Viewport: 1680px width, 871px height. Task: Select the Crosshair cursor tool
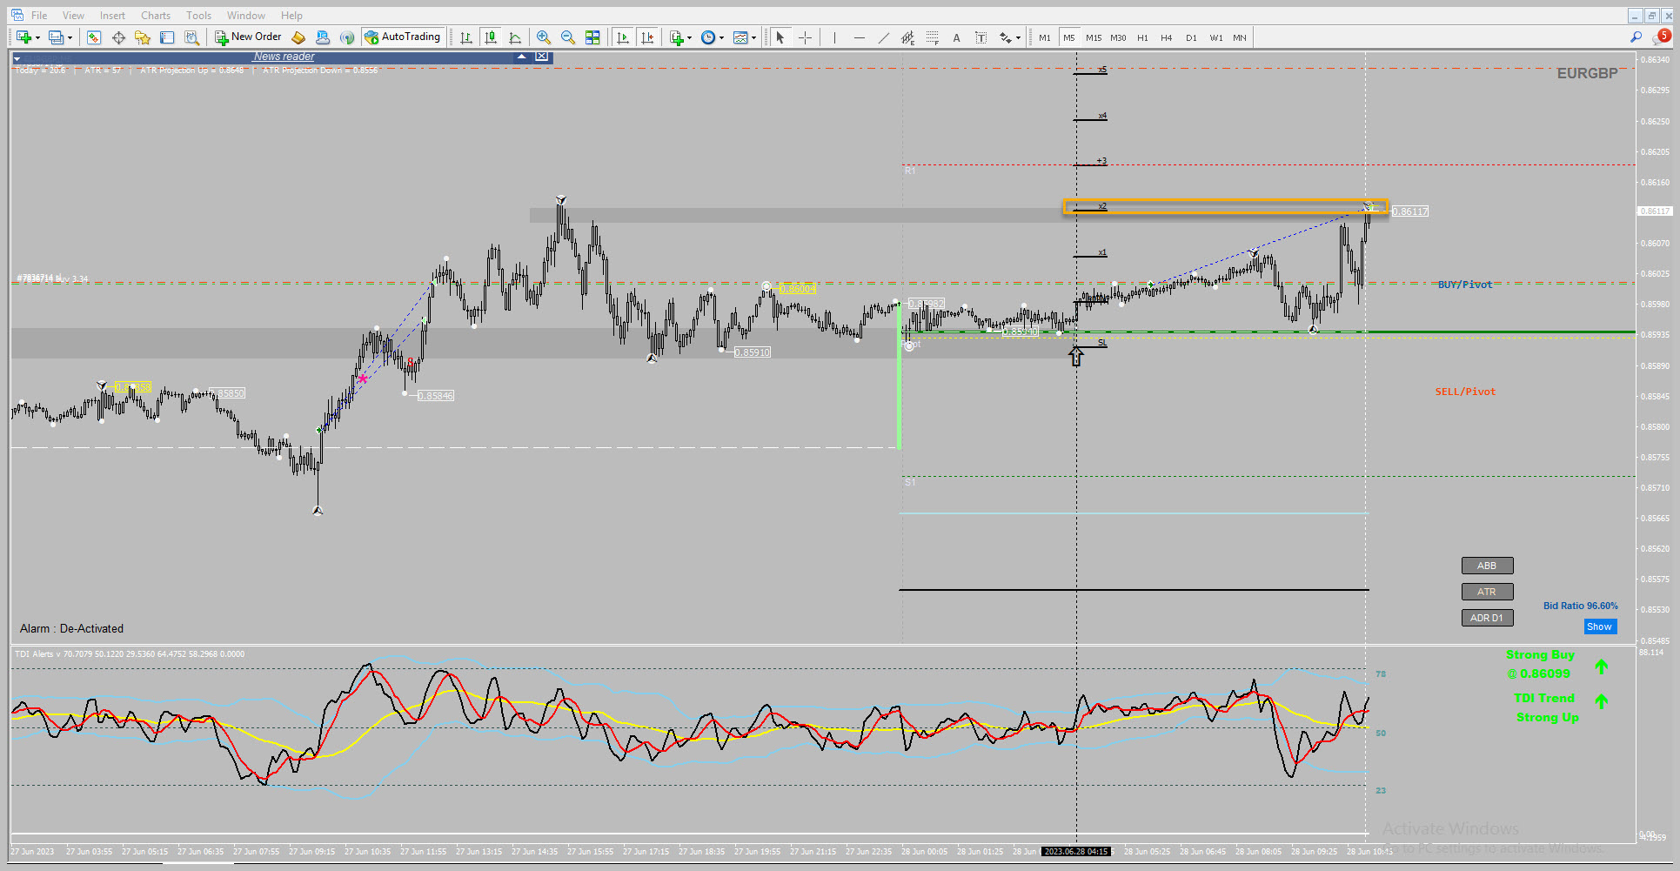click(805, 37)
